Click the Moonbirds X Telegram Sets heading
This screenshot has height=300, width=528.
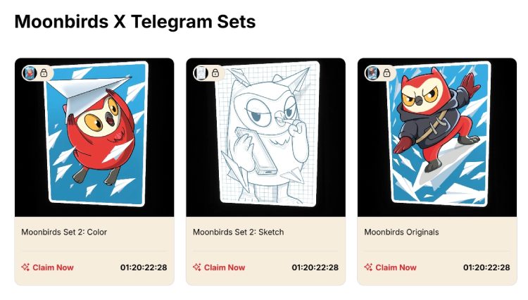point(135,22)
